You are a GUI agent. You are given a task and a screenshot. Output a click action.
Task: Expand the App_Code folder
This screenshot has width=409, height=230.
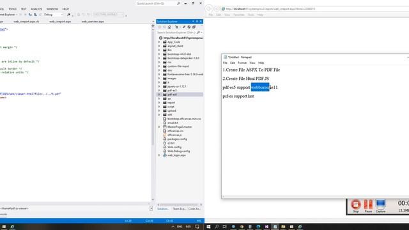[x=159, y=42]
